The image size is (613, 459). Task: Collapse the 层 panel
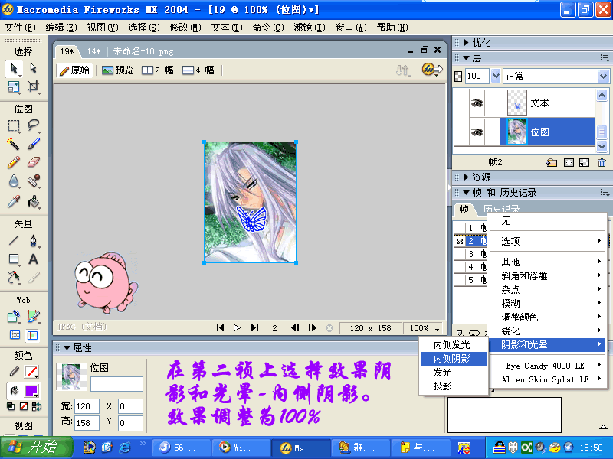tap(466, 58)
